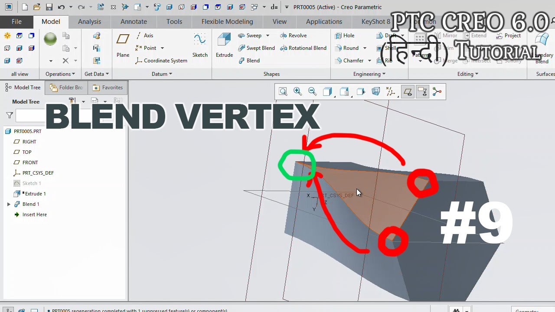
Task: Click the Point datum button
Action: 146,48
